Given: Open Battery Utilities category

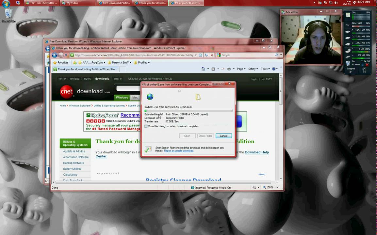Looking at the screenshot, I should pyautogui.click(x=72, y=169).
